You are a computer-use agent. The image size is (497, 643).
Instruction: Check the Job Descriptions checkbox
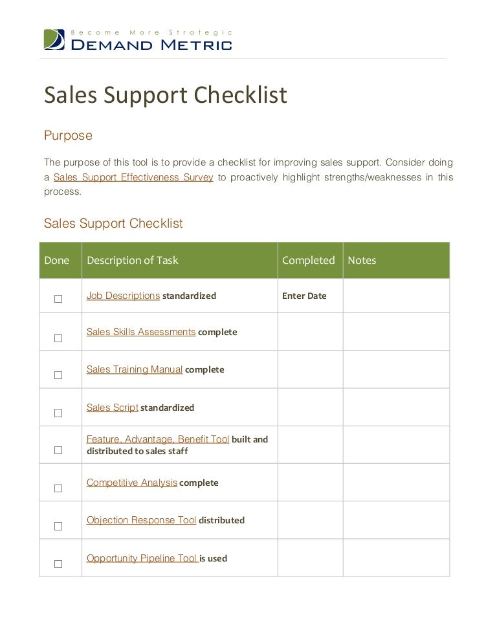(x=58, y=299)
